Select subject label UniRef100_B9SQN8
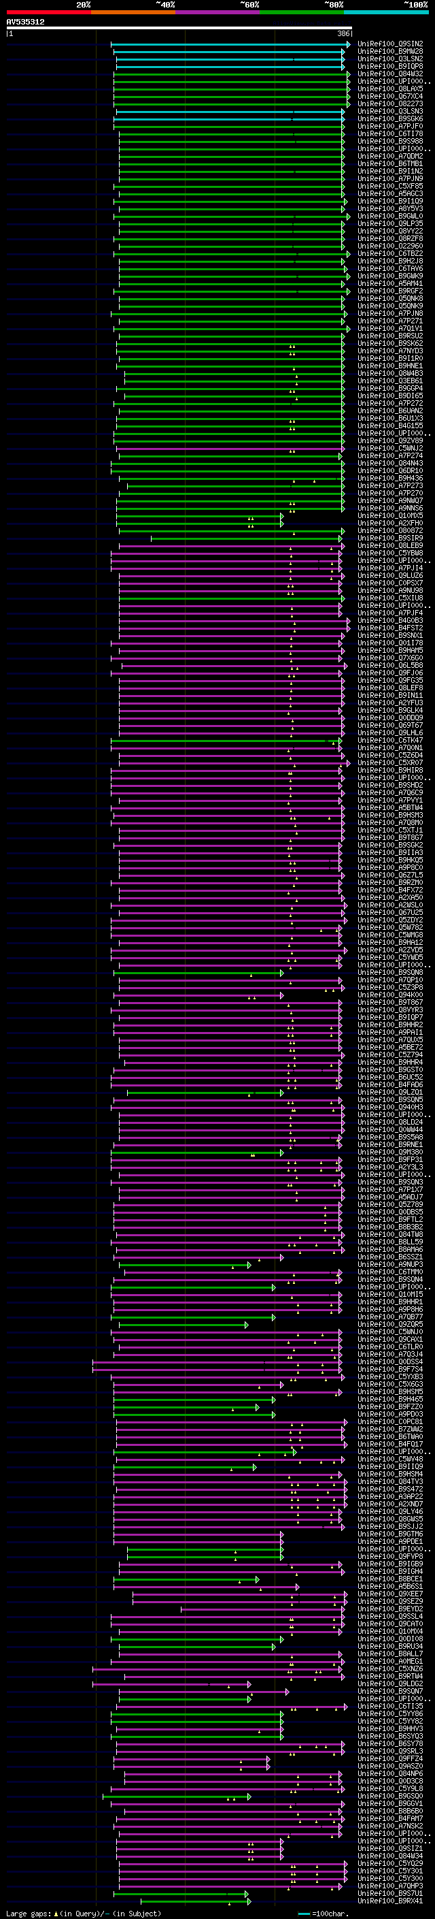The height and width of the screenshot is (1919, 435). [390, 972]
